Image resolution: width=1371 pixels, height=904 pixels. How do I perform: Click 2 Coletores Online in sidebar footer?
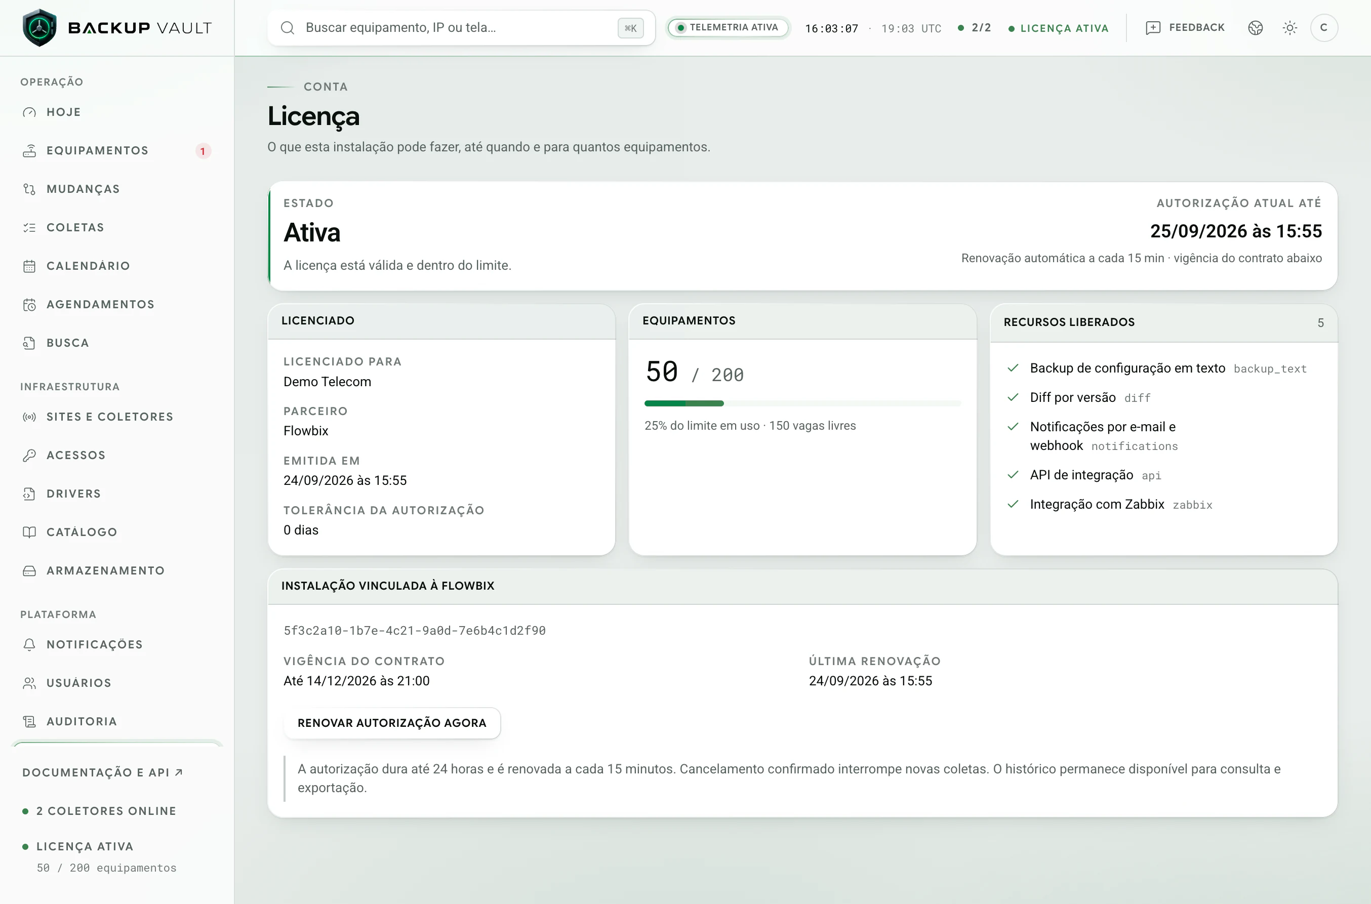pyautogui.click(x=99, y=811)
